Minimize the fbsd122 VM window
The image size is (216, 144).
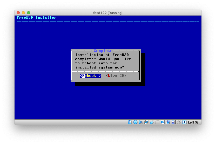point(23,13)
